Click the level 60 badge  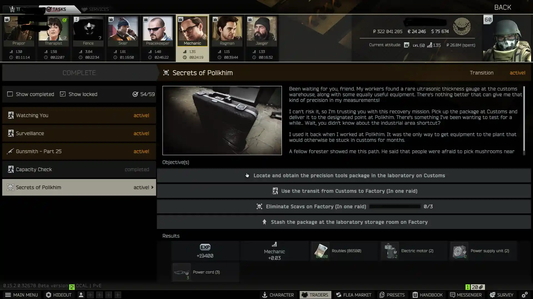[488, 20]
